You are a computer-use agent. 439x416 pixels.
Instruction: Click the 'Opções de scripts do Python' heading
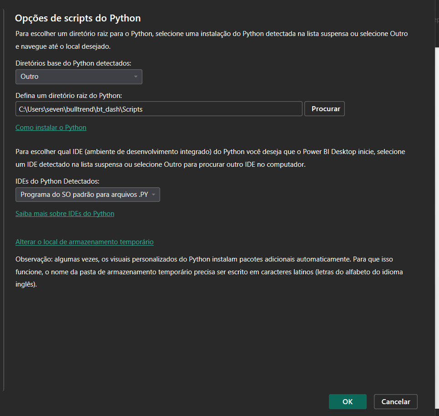point(77,18)
